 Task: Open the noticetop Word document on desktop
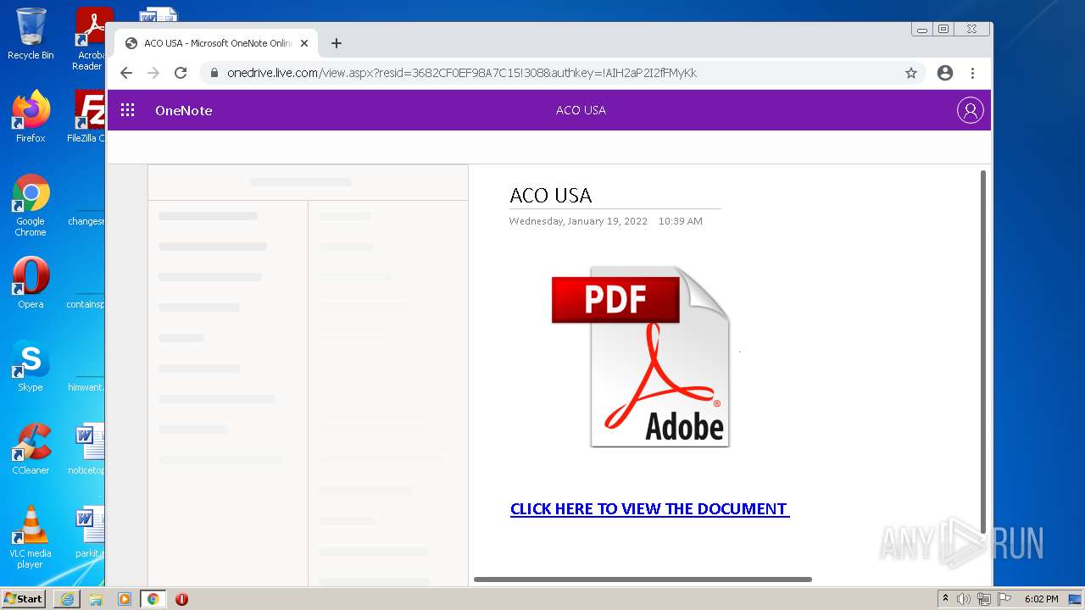tap(88, 449)
